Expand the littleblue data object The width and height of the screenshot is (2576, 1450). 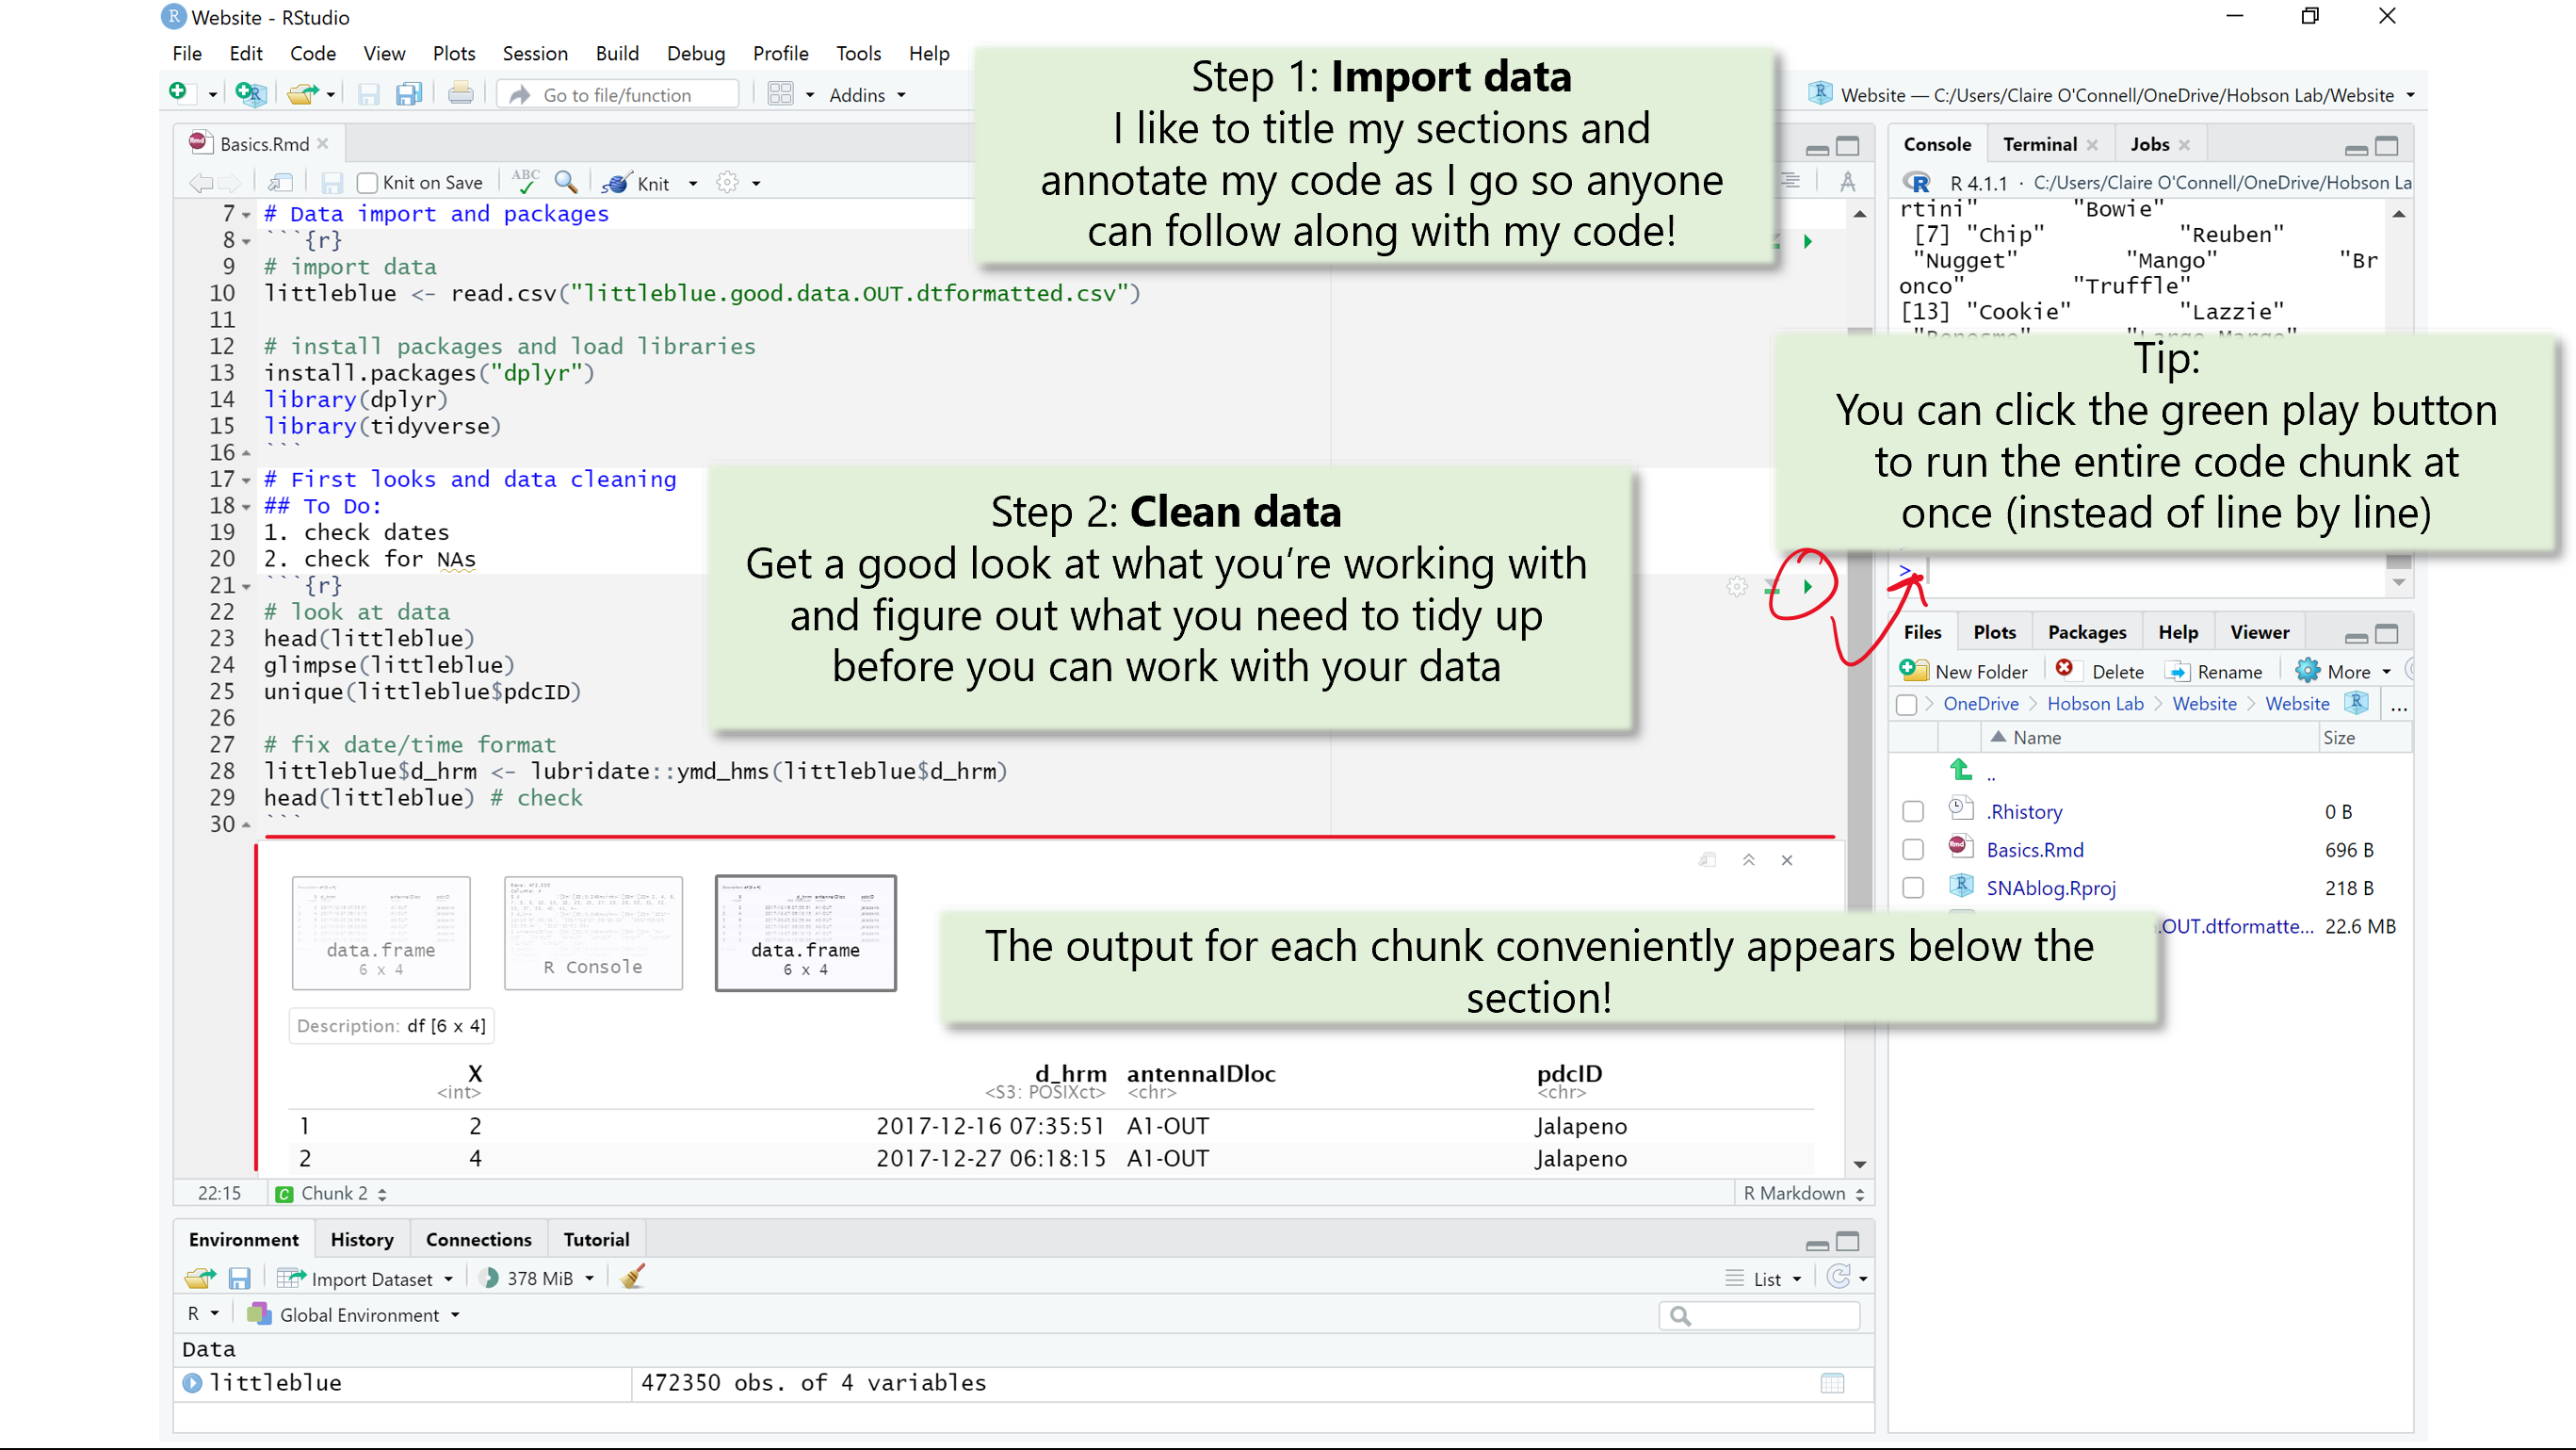(x=192, y=1383)
